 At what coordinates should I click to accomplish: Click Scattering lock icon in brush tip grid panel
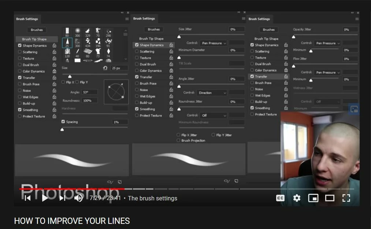click(54, 52)
